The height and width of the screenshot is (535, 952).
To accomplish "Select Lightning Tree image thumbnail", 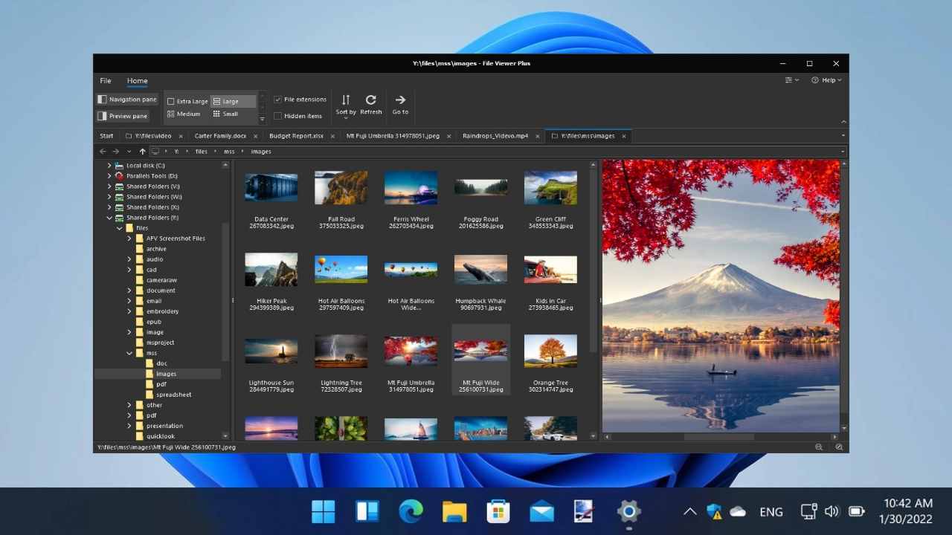I will click(x=341, y=351).
